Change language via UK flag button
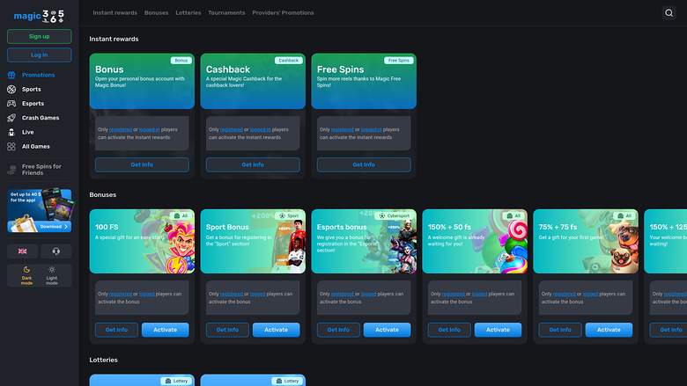 [22, 251]
